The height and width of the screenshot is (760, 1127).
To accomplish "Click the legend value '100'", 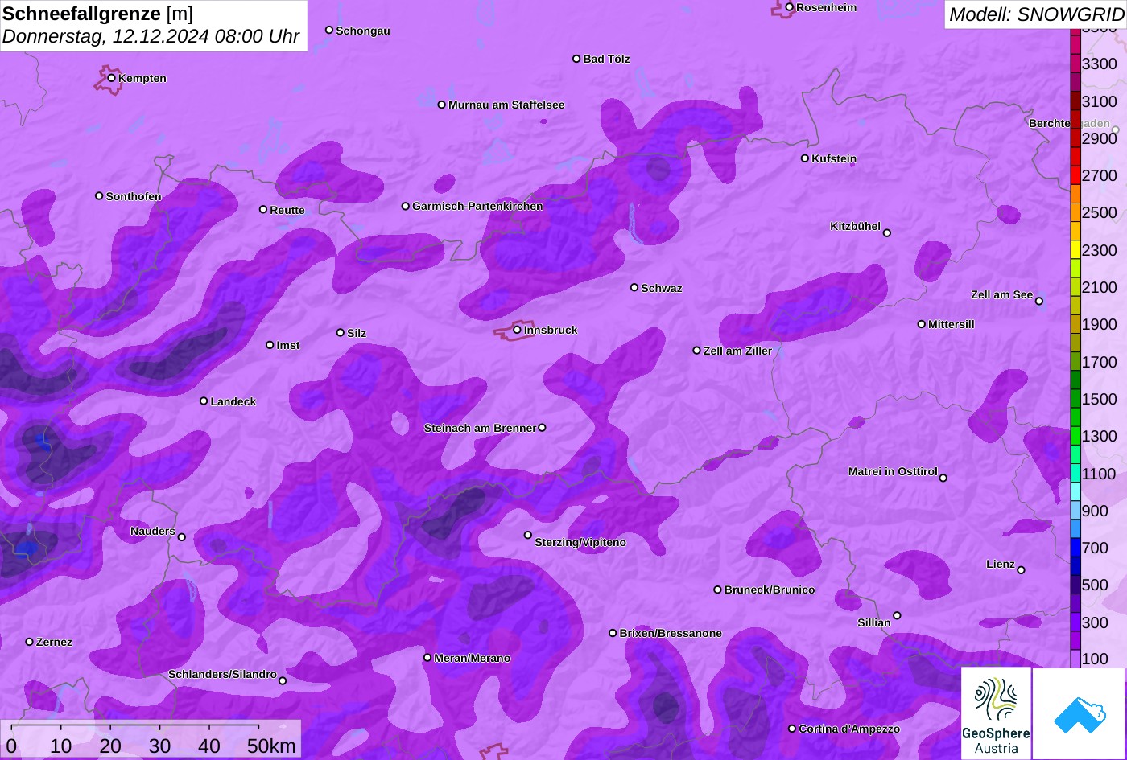I will (x=1095, y=659).
